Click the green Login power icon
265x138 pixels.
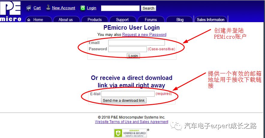click(83, 8)
